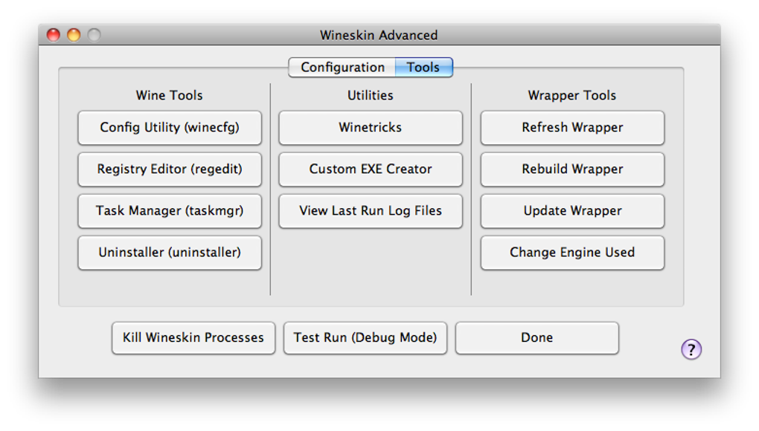Click Rebuild Wrapper

click(572, 169)
